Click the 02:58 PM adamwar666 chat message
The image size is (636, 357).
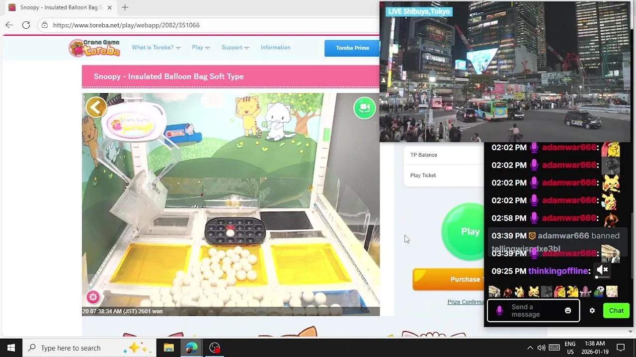pyautogui.click(x=556, y=218)
